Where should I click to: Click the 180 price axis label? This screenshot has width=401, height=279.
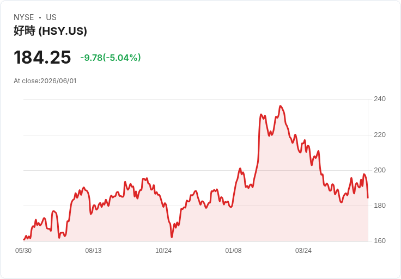point(380,206)
